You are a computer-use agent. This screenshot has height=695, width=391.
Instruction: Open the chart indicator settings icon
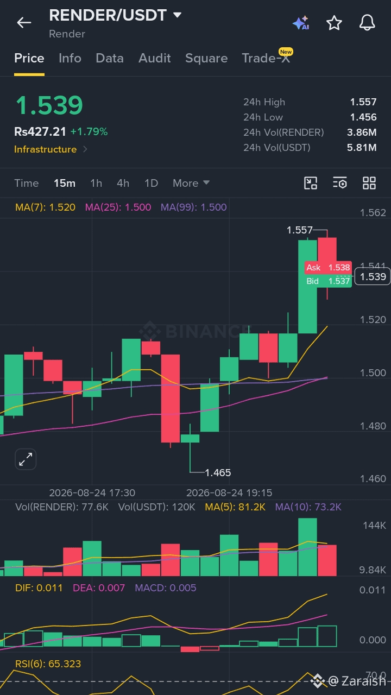point(340,183)
